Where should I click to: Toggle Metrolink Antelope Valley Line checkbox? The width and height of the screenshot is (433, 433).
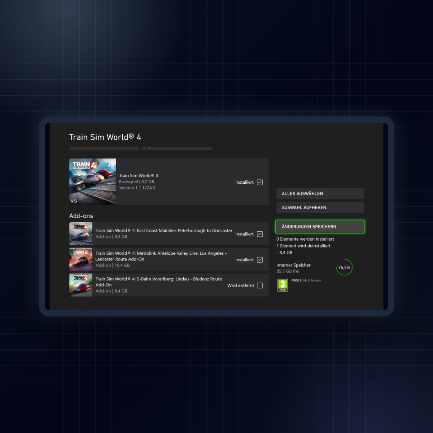click(x=260, y=259)
